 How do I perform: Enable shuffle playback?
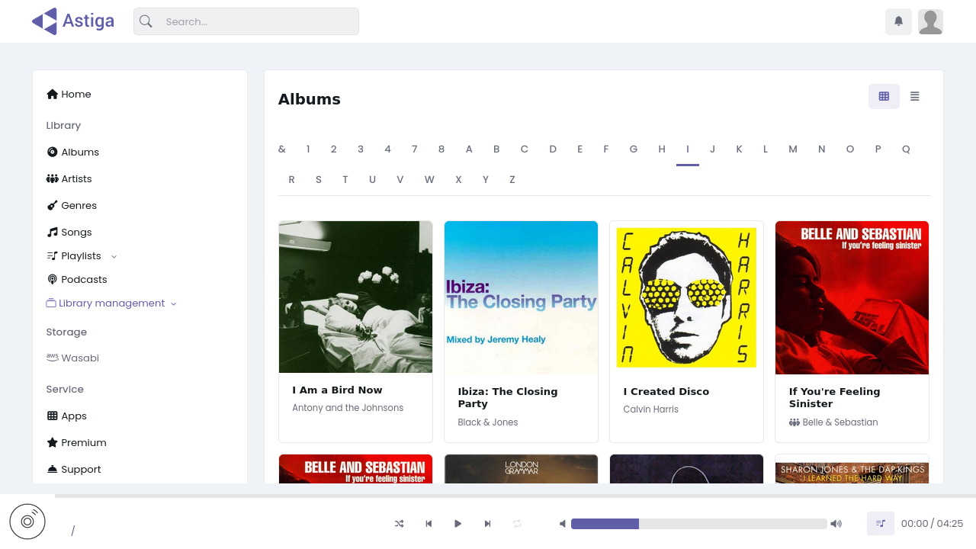[399, 524]
